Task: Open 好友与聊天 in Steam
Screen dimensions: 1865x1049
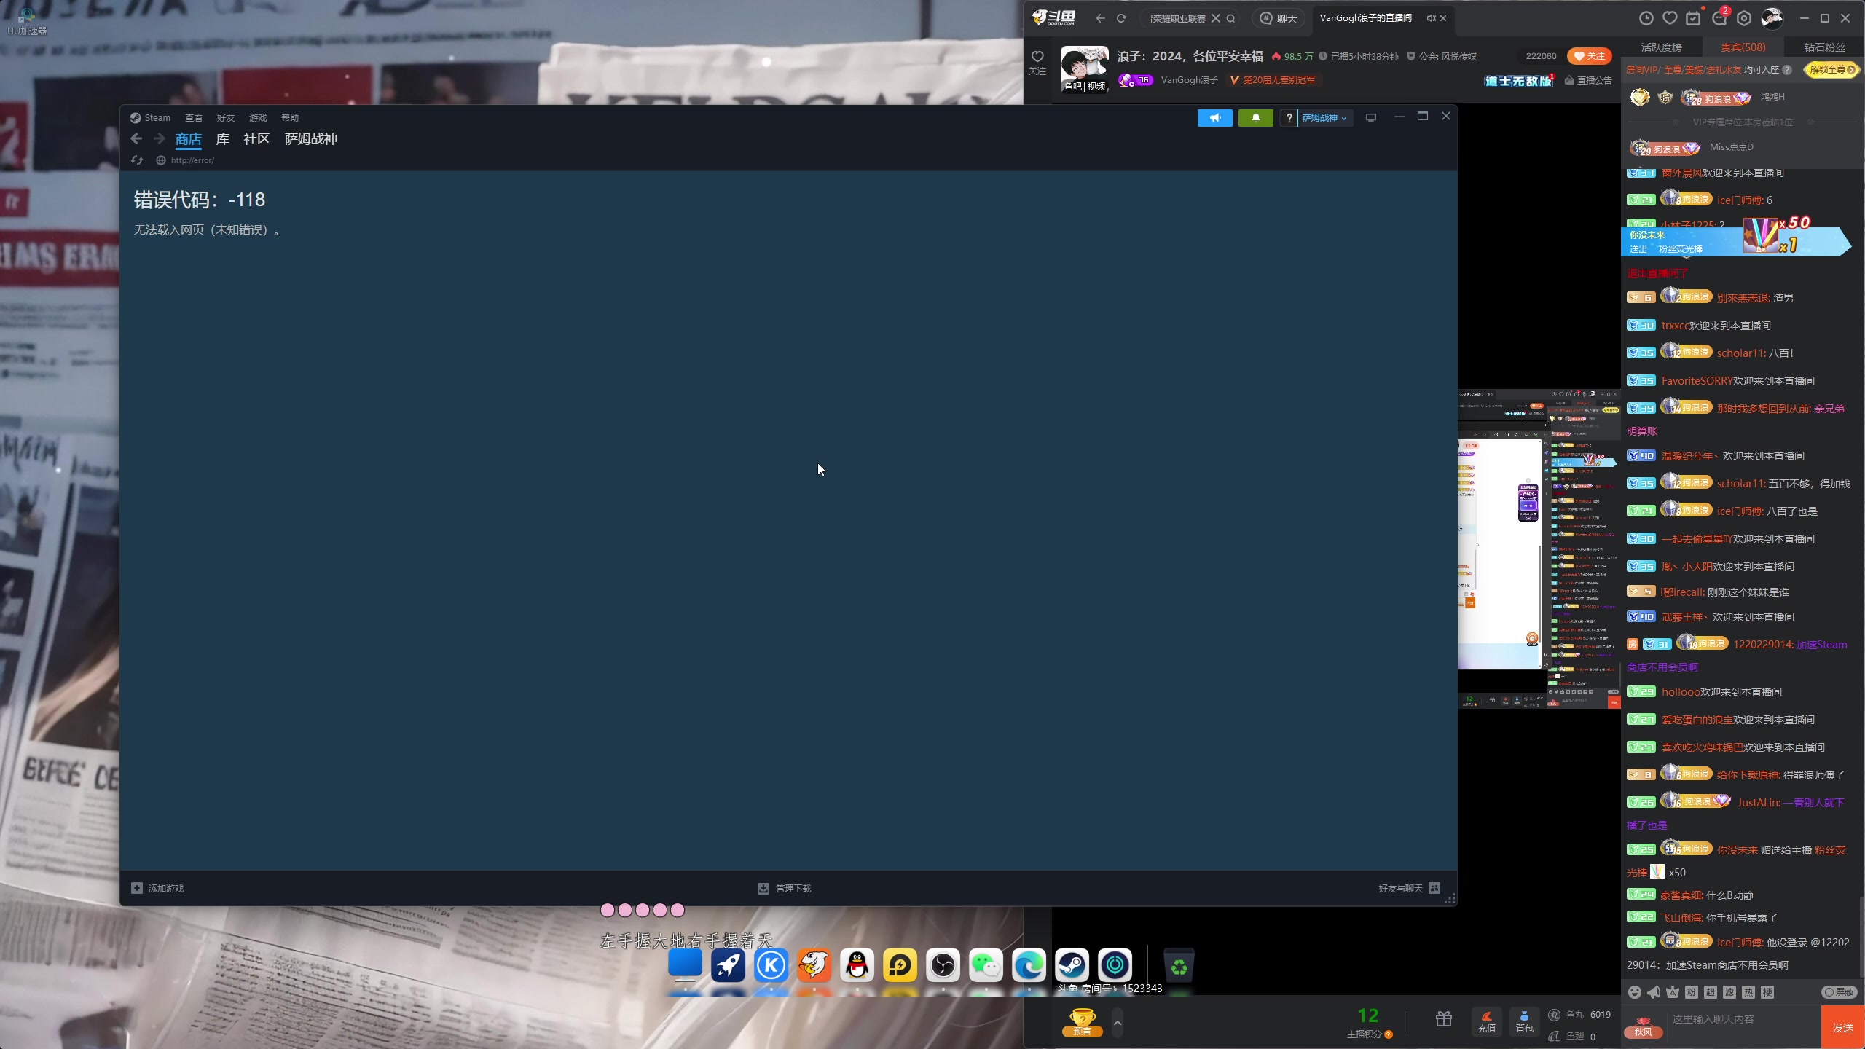Action: (x=1409, y=888)
